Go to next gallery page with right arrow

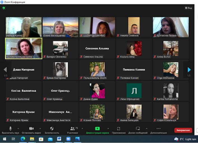pos(189,70)
